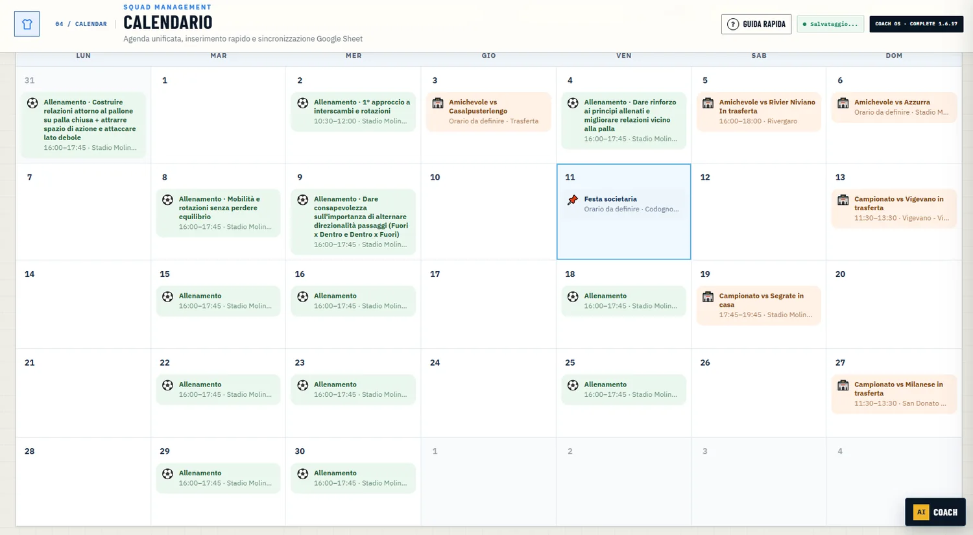This screenshot has width=973, height=535.
Task: Open the Amichevole vs Casalpusterlengo event title
Action: tap(478, 106)
